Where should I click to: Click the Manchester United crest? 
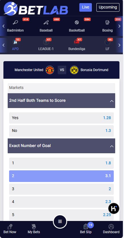[50, 70]
